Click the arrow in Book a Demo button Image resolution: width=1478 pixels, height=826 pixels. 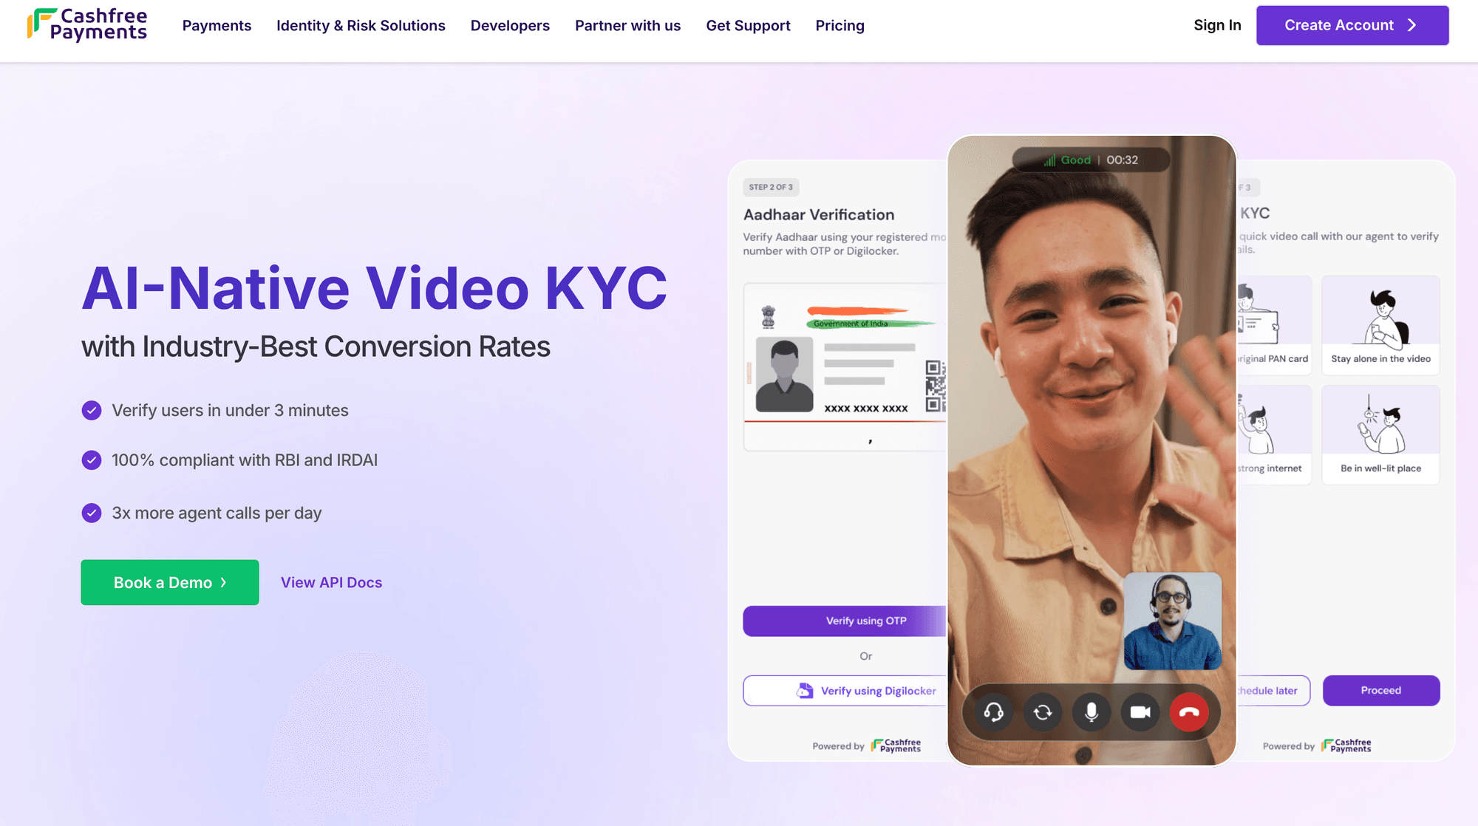click(223, 582)
